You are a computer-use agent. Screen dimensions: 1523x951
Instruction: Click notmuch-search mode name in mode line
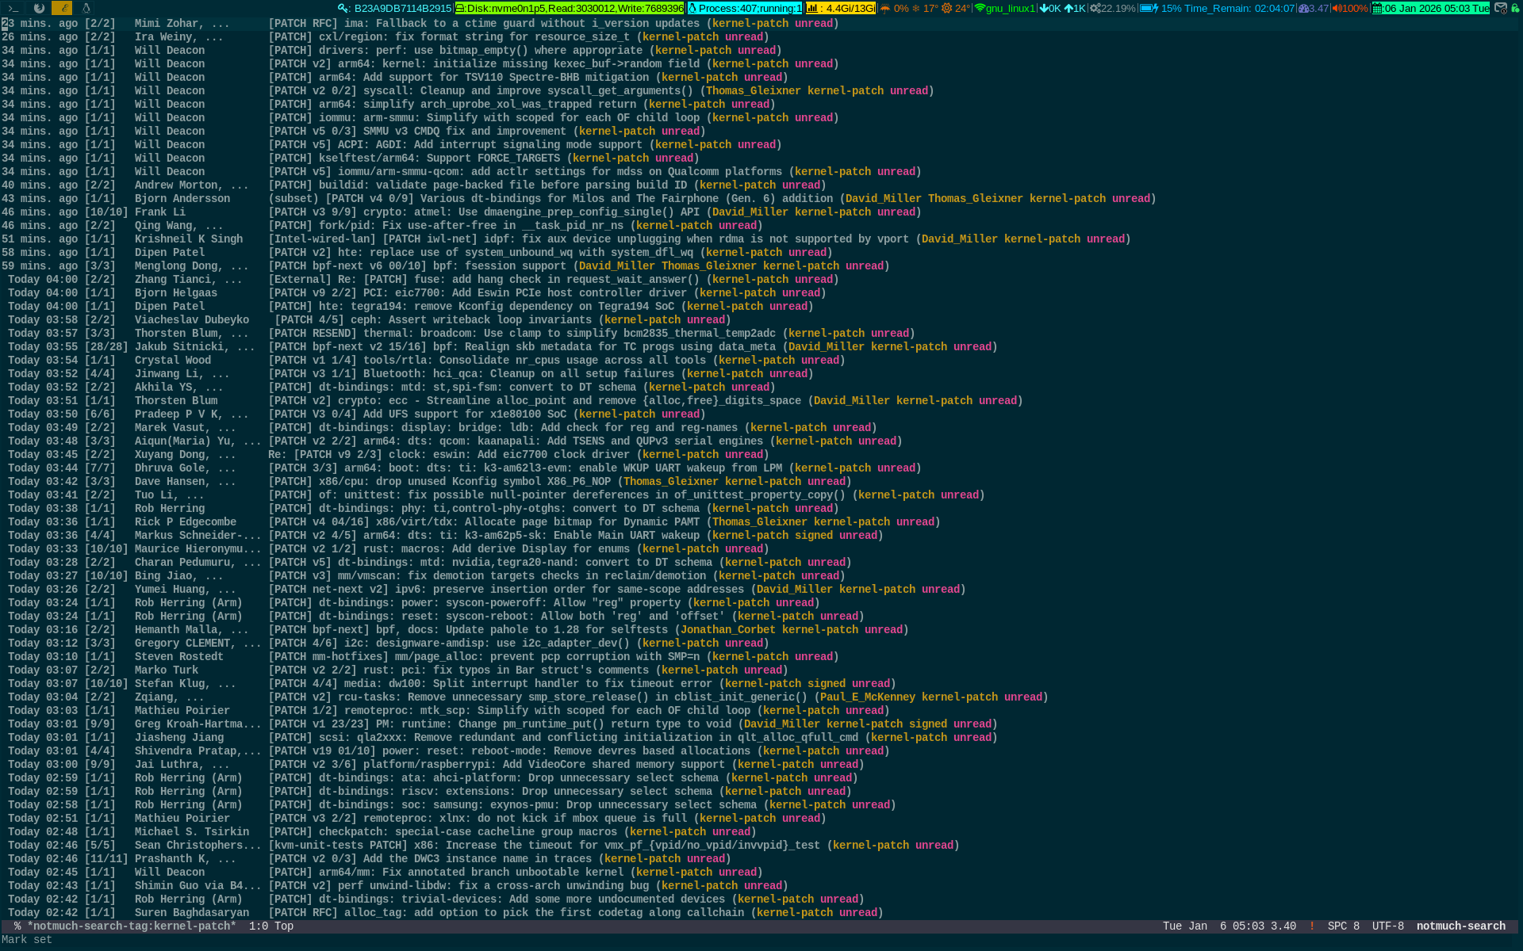point(1460,926)
